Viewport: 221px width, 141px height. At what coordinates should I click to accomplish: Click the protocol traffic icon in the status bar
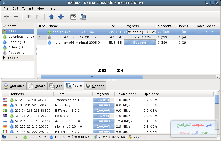click(95, 137)
